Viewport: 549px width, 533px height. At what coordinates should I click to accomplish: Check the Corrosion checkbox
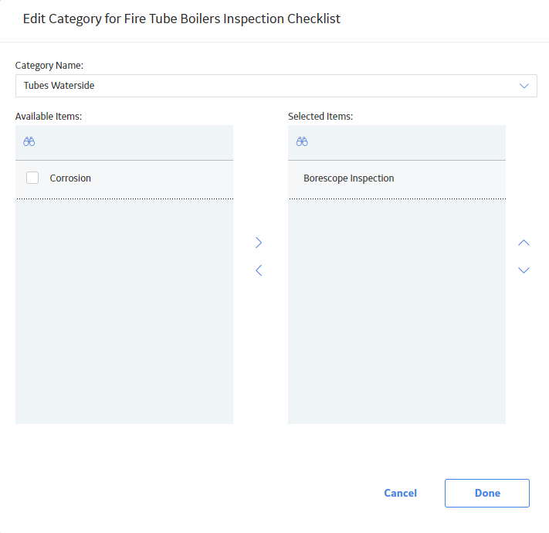click(x=32, y=178)
